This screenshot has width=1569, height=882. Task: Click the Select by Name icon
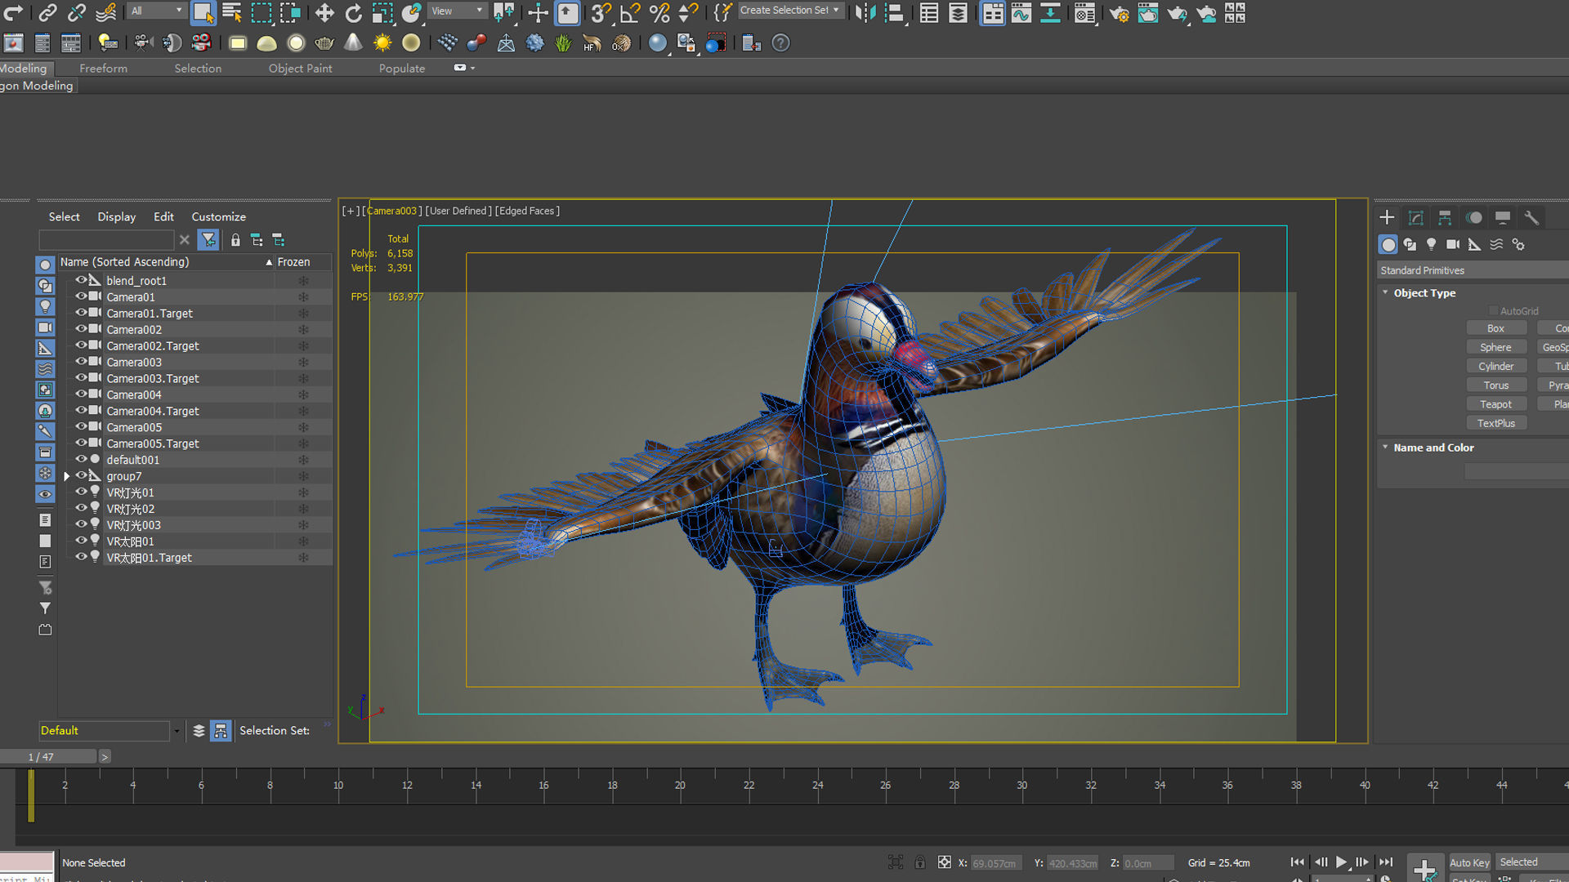click(232, 12)
